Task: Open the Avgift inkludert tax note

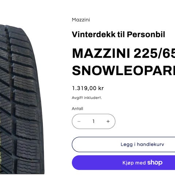Action: [87, 98]
